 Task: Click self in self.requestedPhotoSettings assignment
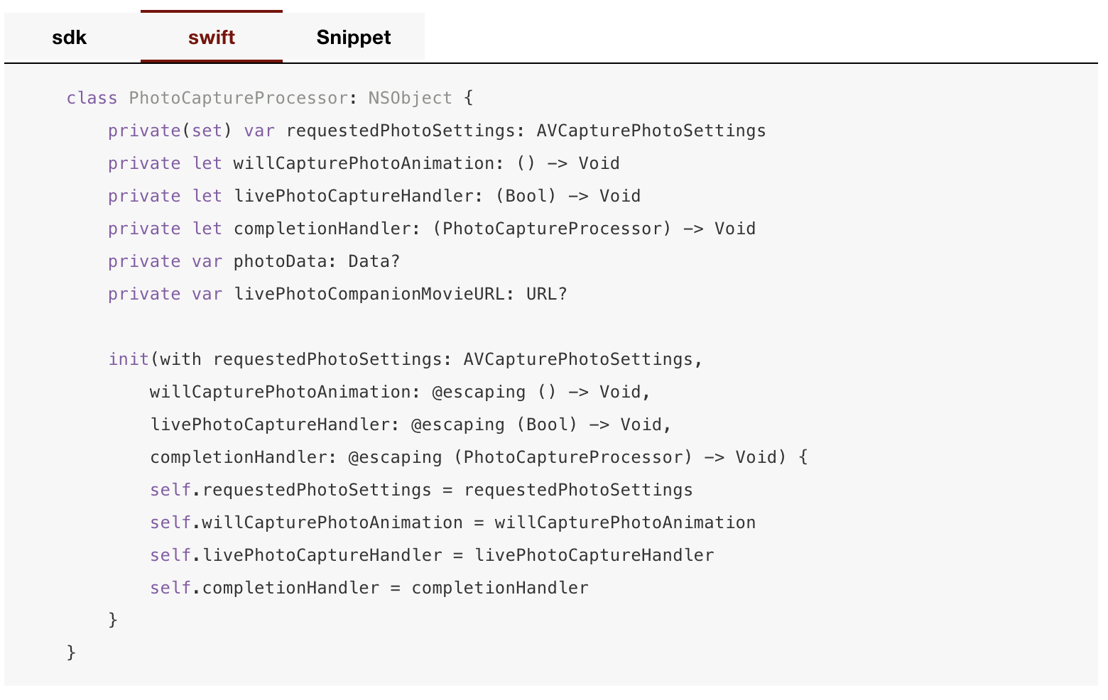coord(170,490)
